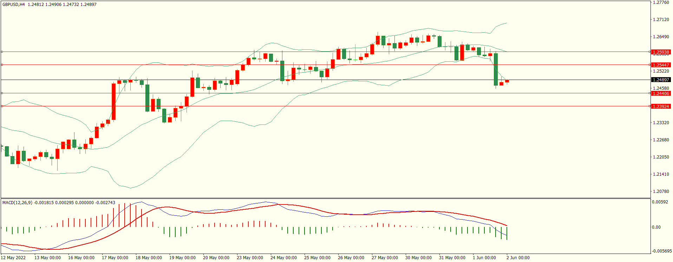Click the current price label 1.24897
The image size is (673, 262).
tap(661, 80)
